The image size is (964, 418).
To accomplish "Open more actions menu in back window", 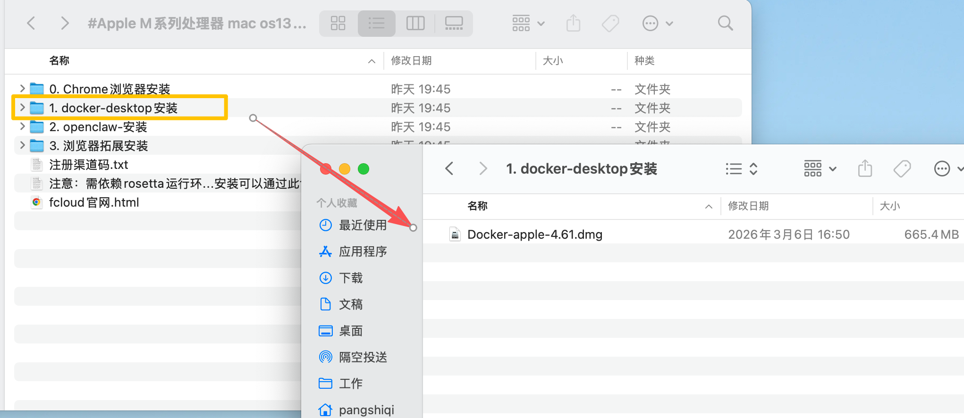I will coord(657,23).
